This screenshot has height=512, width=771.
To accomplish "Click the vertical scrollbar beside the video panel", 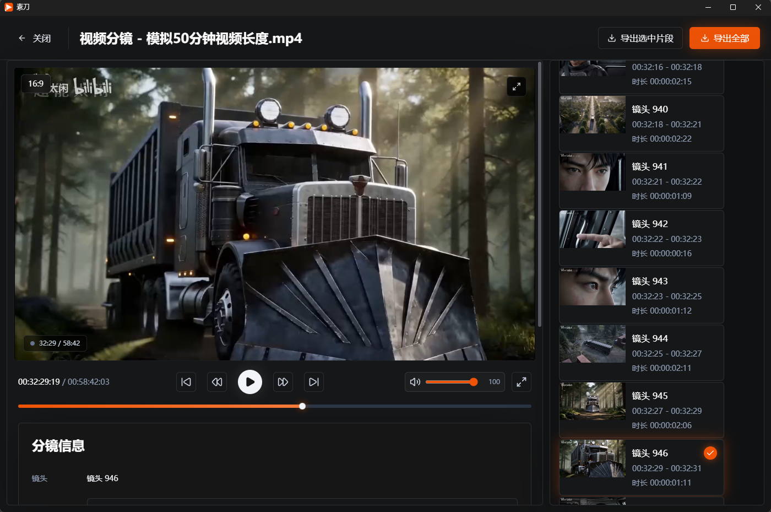I will (540, 194).
